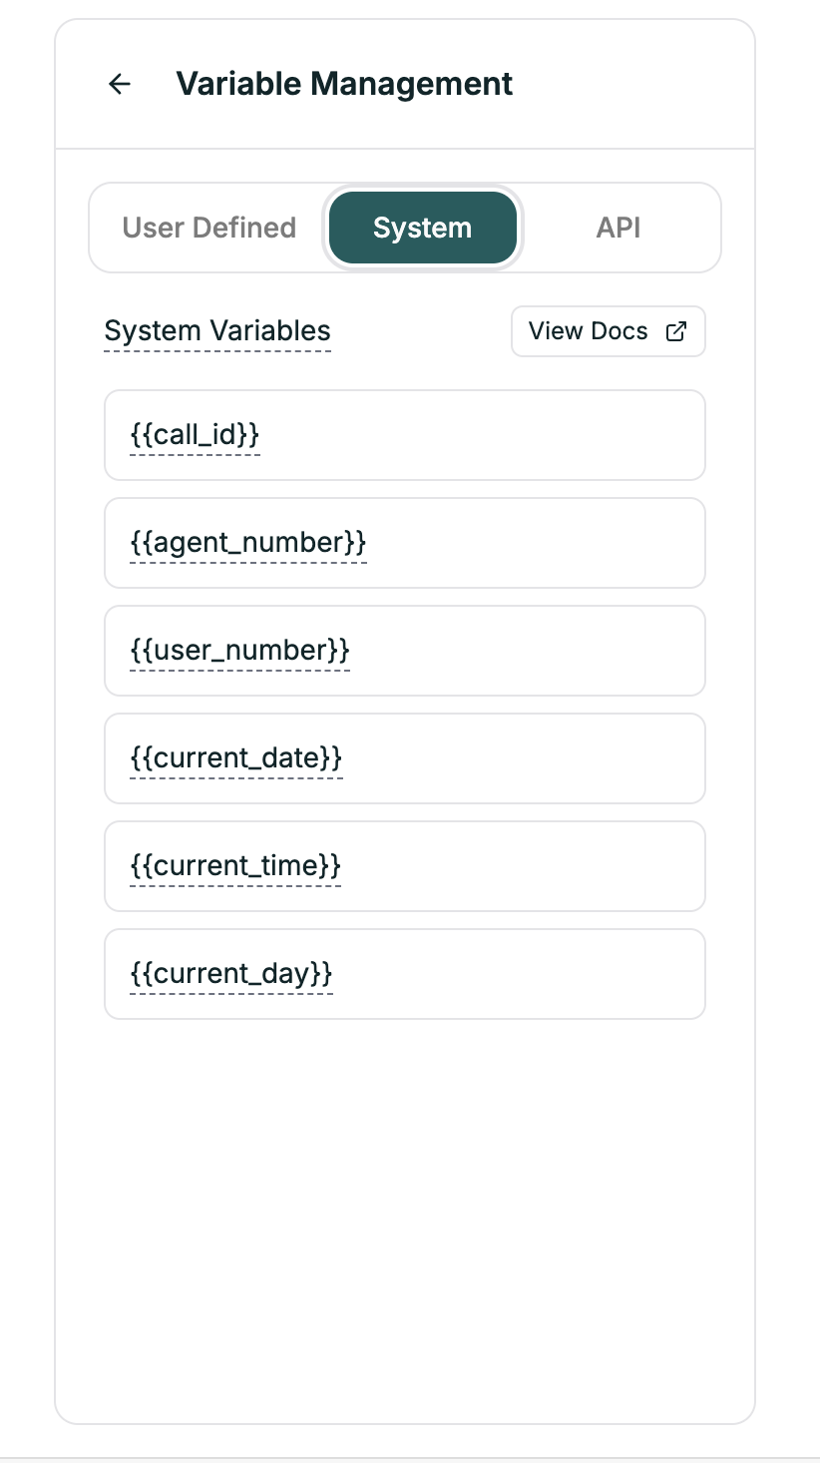Viewport: 820px width, 1463px height.
Task: Click the Variable Management title heading
Action: pos(344,84)
